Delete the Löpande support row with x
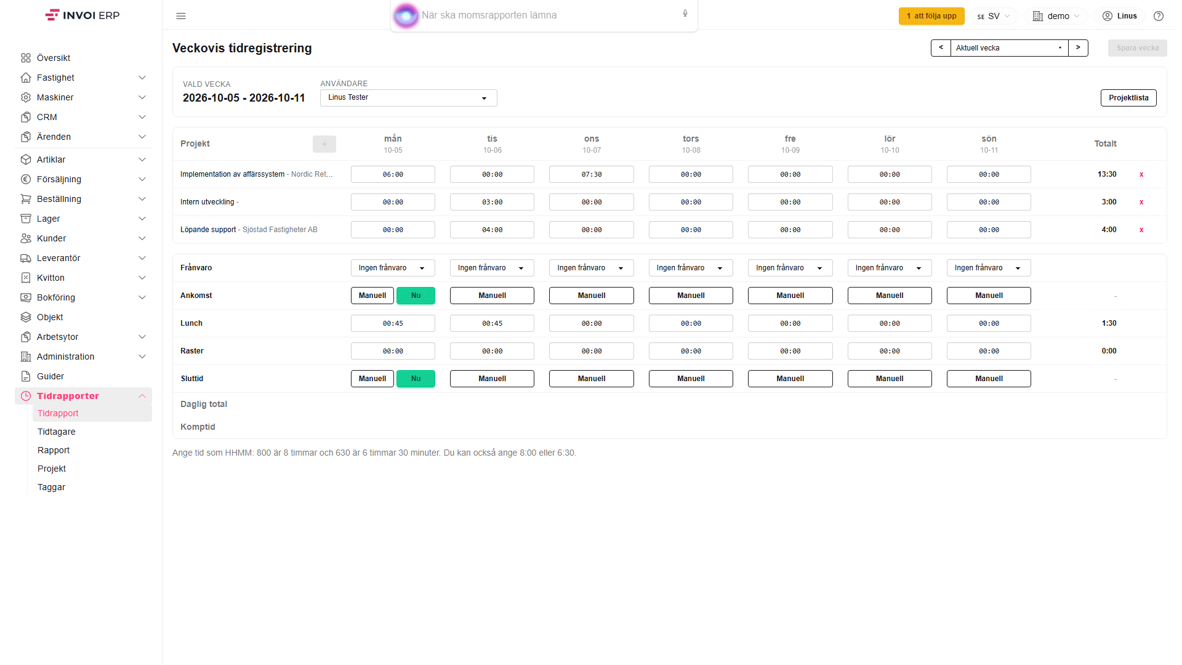1182x665 pixels. point(1141,230)
